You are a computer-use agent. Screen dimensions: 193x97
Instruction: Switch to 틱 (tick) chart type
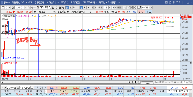click(x=74, y=8)
